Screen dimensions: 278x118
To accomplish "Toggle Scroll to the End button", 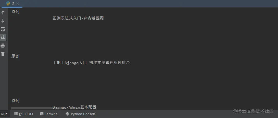I will pos(3,37).
